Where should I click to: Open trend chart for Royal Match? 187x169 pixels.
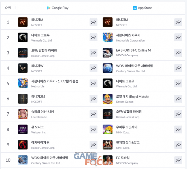[178, 99]
